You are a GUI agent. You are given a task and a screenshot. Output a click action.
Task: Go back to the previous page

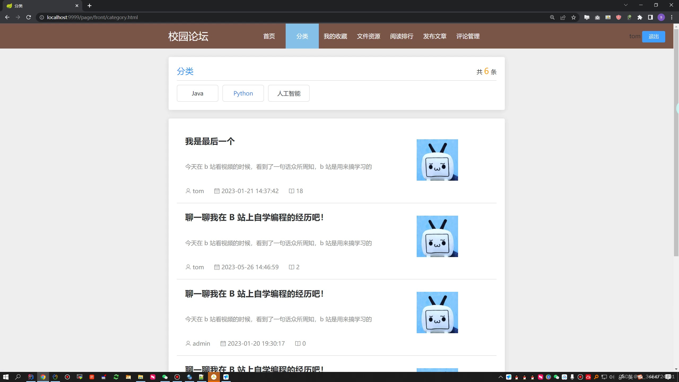pyautogui.click(x=7, y=17)
